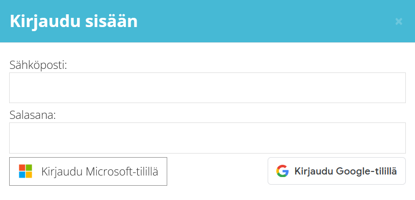Dismiss the login modal with the X

tap(399, 21)
